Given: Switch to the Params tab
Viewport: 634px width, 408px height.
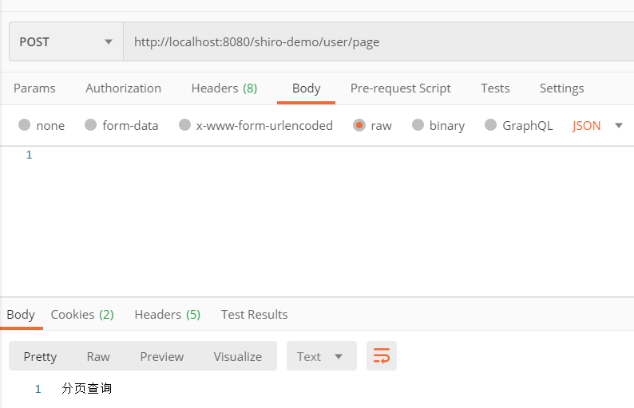Looking at the screenshot, I should pos(34,88).
